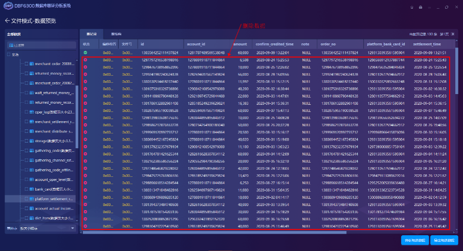Click the table icon beside account_oper_level
The width and height of the screenshot is (463, 251).
[31, 179]
